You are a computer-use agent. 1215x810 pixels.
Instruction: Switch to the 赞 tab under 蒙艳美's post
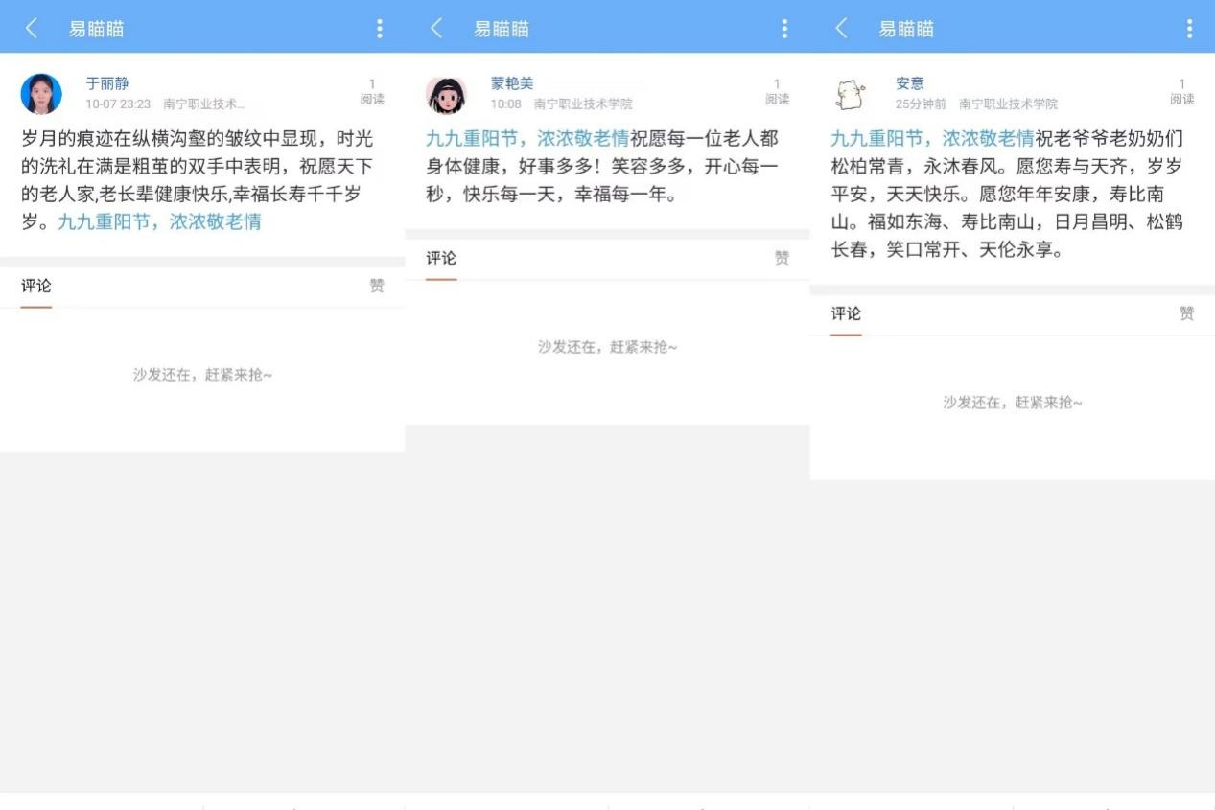[x=782, y=258]
